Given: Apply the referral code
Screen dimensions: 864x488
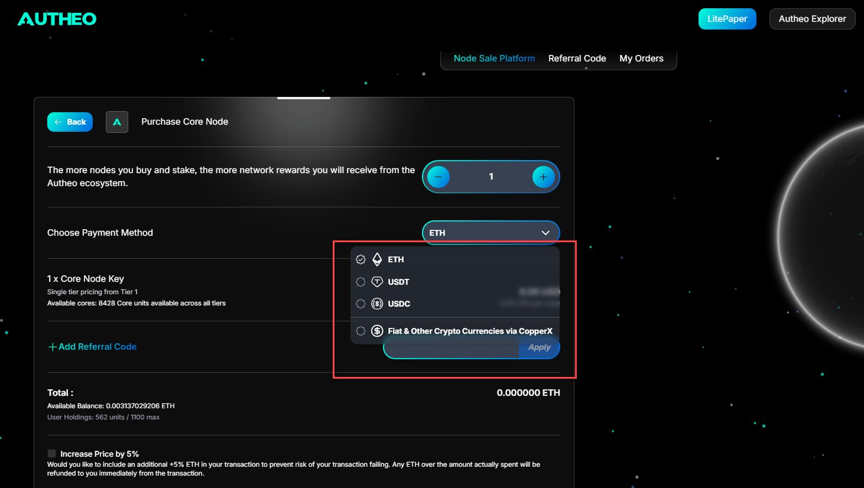Looking at the screenshot, I should [x=539, y=347].
